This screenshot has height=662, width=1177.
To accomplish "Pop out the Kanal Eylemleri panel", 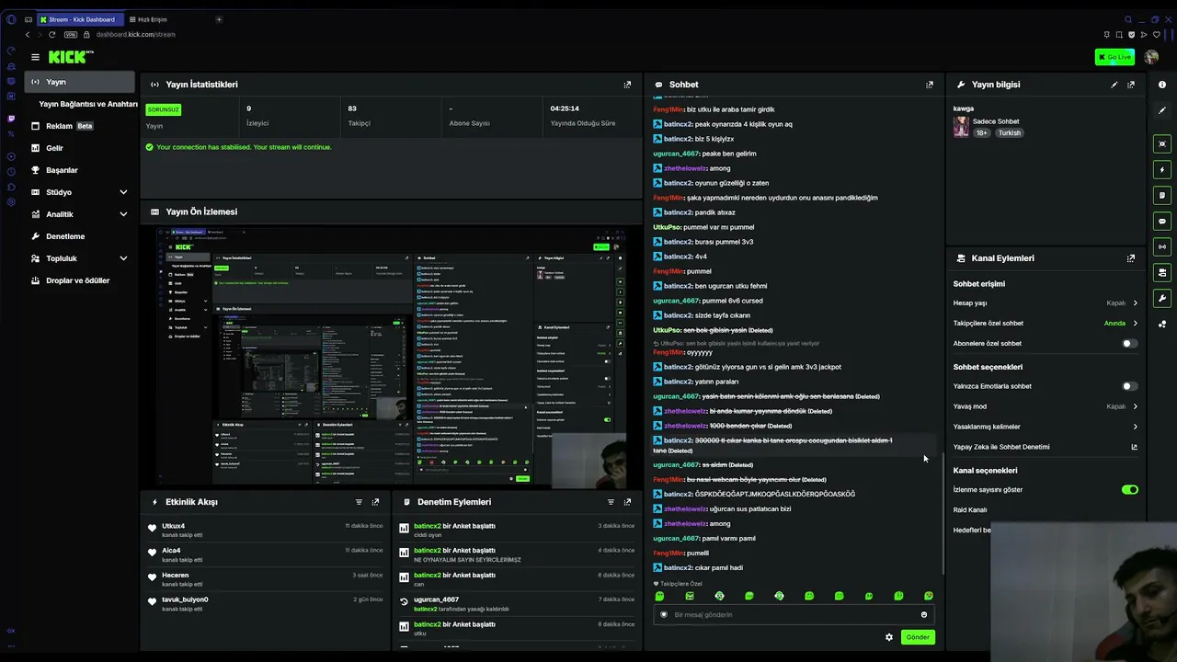I will tap(1131, 258).
